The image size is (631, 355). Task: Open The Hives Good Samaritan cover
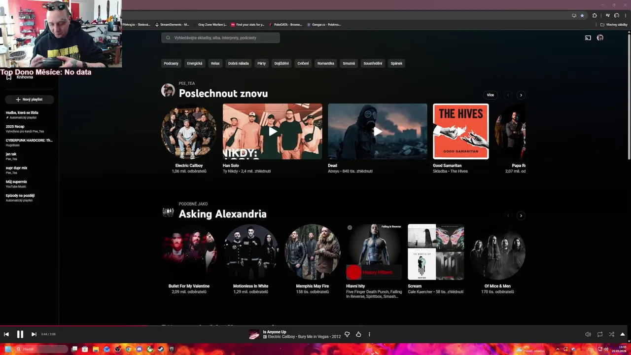(461, 132)
